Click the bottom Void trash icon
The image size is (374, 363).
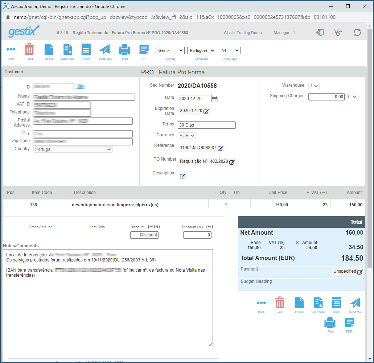pyautogui.click(x=280, y=303)
